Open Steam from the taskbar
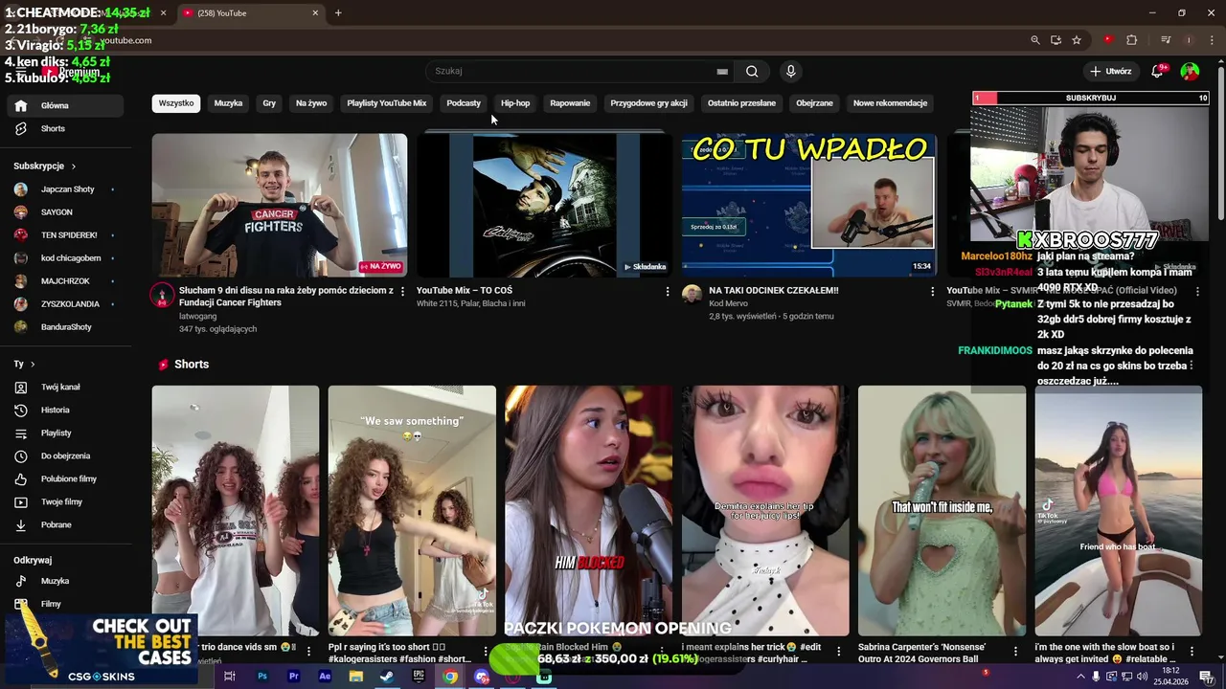1226x689 pixels. click(387, 677)
